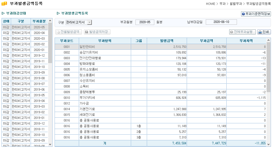273x156 pixels.
Task: Select the 세대전기료 item row
Action: pyautogui.click(x=160, y=115)
